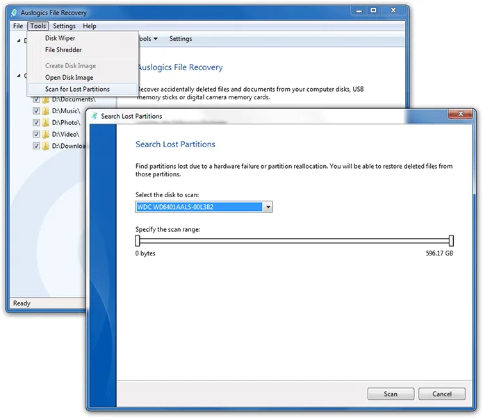Screen dimensions: 483x418
Task: Collapse the top tree node in the sidebar
Action: 19,40
